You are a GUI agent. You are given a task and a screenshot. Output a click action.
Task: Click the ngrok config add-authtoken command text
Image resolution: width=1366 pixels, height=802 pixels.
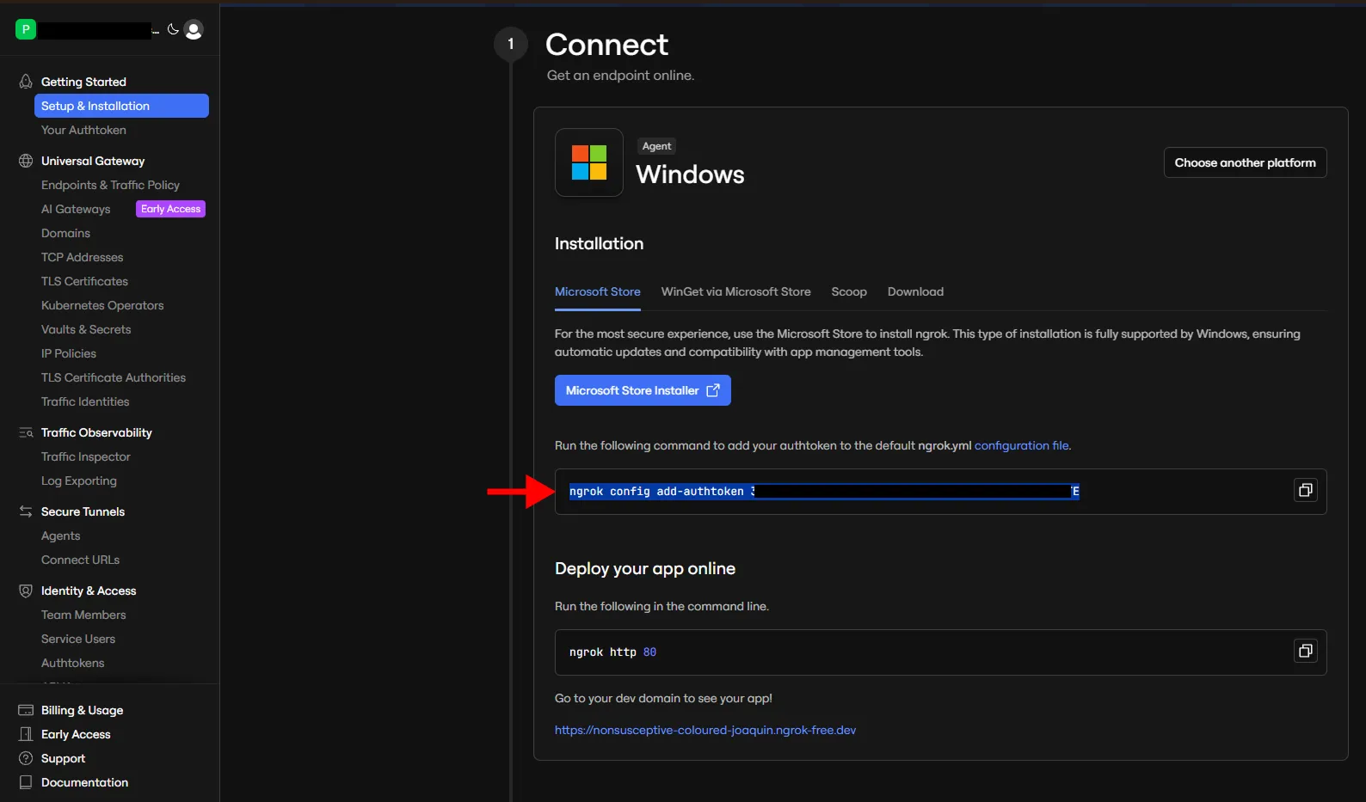[824, 491]
